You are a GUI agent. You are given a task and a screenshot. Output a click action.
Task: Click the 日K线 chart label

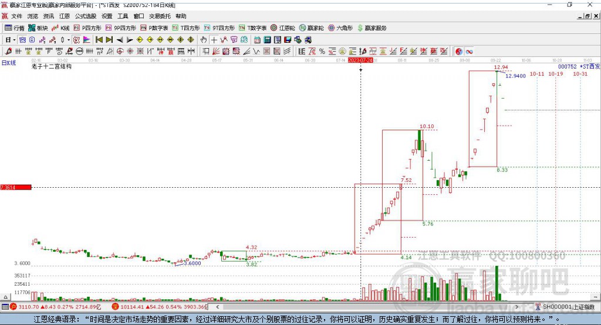(9, 63)
